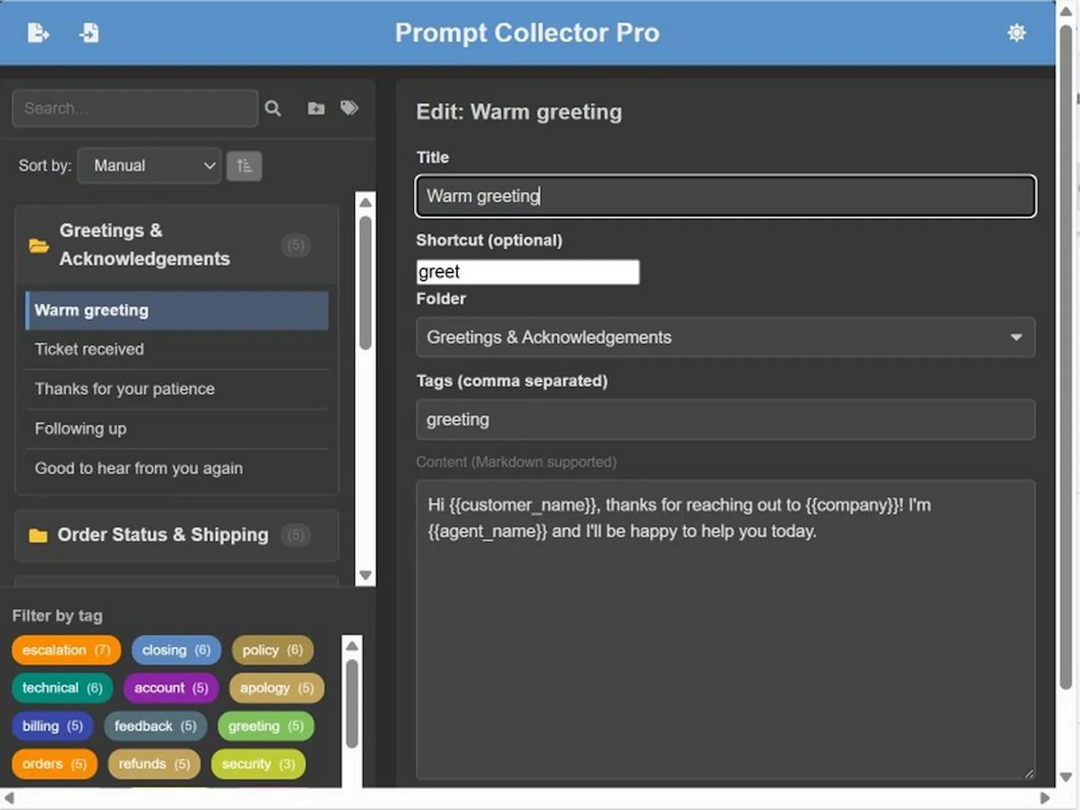Click the Tags input field
The height and width of the screenshot is (810, 1080).
coord(726,420)
